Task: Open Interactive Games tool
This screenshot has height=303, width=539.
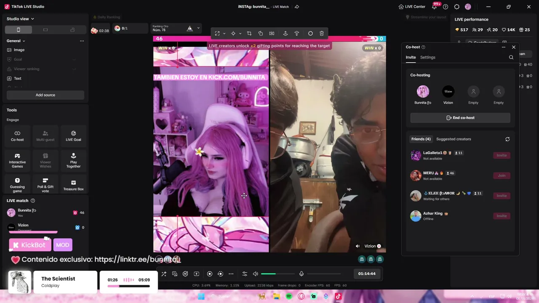Action: [x=17, y=160]
